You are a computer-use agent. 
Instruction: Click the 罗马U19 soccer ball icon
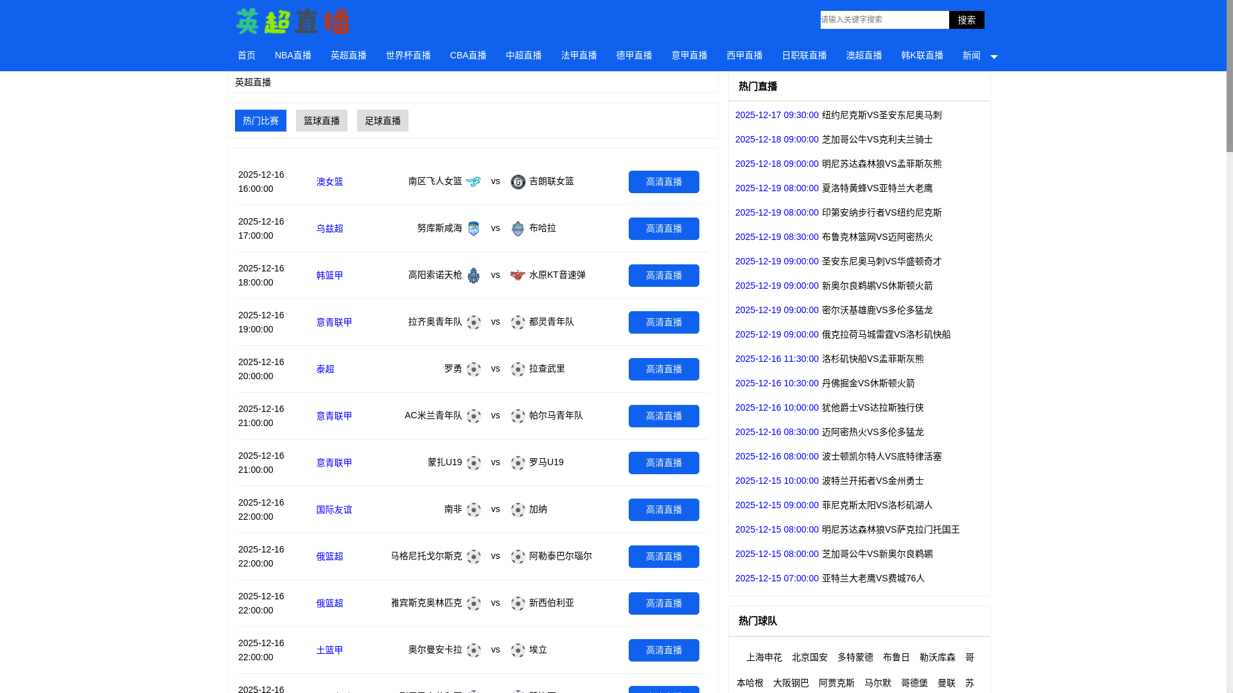(x=518, y=463)
